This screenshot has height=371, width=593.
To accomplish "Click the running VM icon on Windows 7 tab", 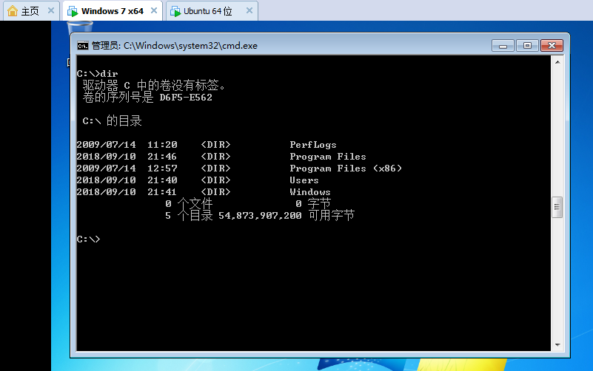I will pyautogui.click(x=73, y=11).
